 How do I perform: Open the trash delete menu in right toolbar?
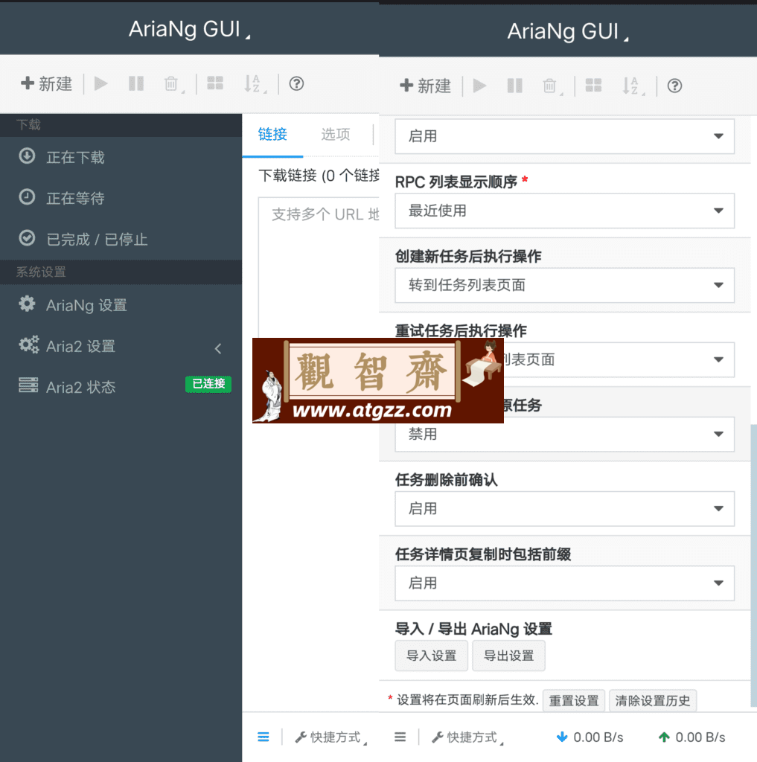[552, 86]
